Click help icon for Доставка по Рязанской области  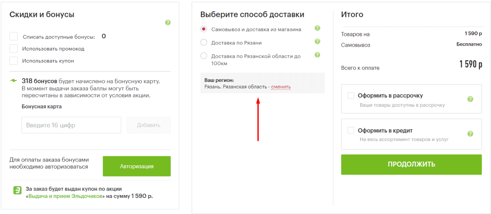click(317, 55)
